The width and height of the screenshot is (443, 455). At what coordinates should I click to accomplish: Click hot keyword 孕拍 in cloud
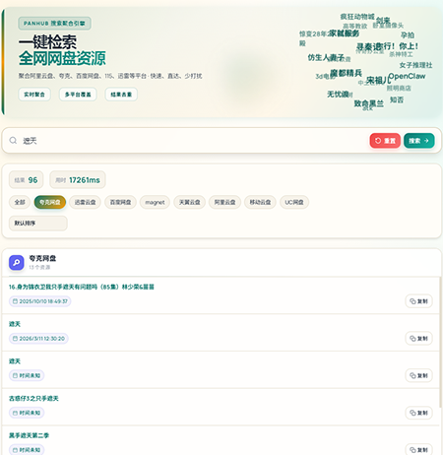pos(408,35)
